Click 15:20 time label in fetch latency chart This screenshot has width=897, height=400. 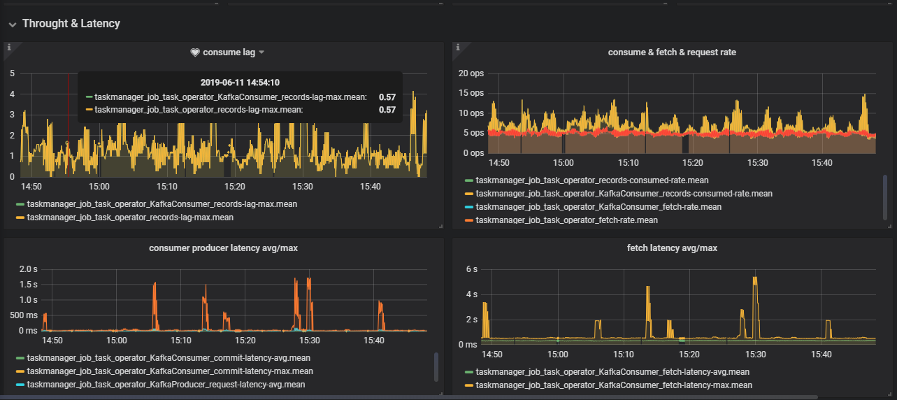pyautogui.click(x=689, y=355)
